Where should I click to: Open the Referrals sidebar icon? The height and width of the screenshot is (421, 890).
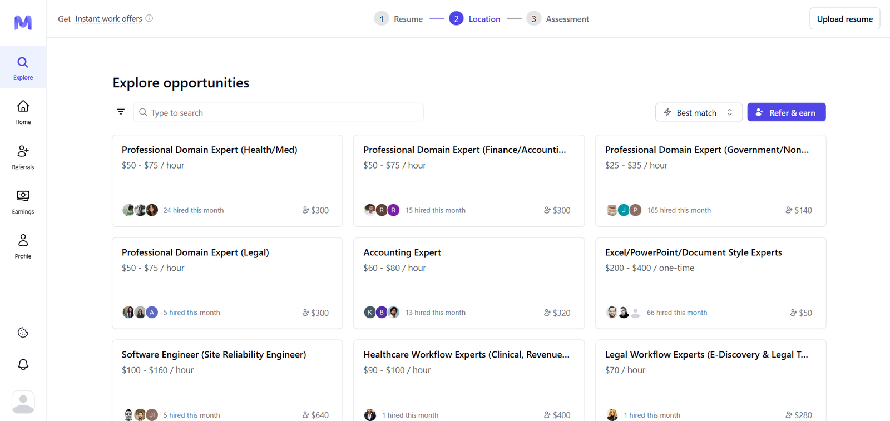click(23, 157)
